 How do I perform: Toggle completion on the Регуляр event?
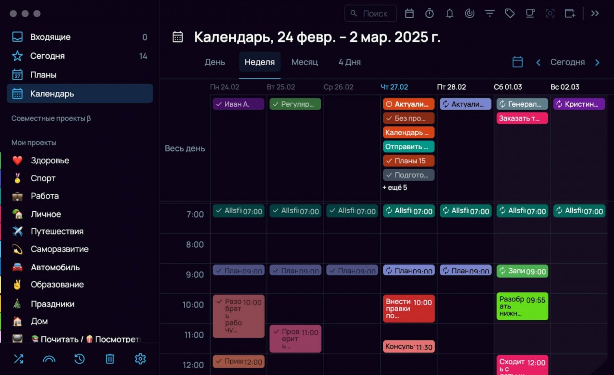(x=276, y=104)
